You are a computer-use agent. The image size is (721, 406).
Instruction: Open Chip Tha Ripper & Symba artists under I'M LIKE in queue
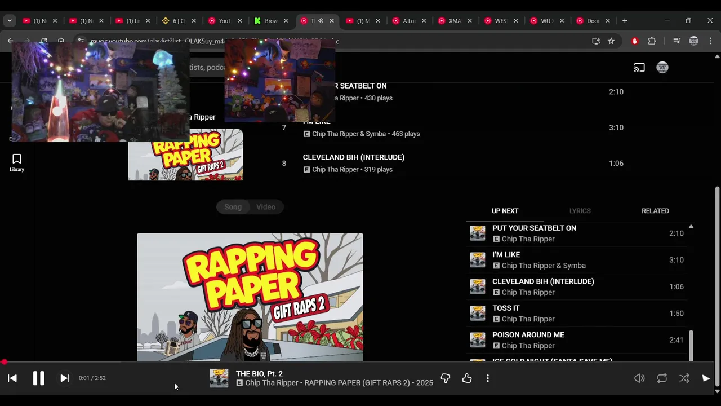(544, 266)
